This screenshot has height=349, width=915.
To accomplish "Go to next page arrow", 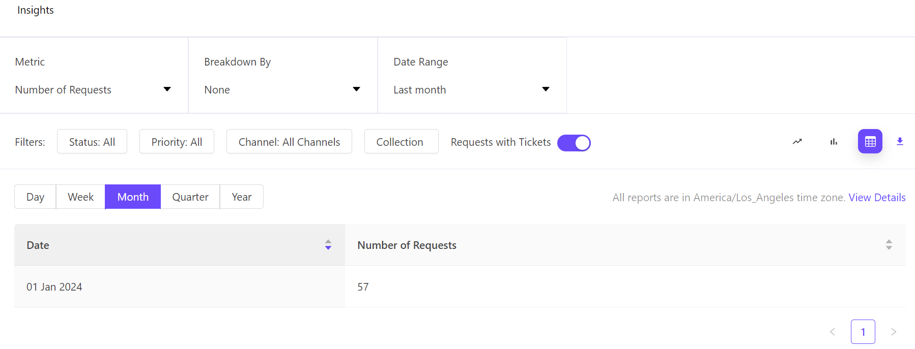I will click(x=893, y=332).
